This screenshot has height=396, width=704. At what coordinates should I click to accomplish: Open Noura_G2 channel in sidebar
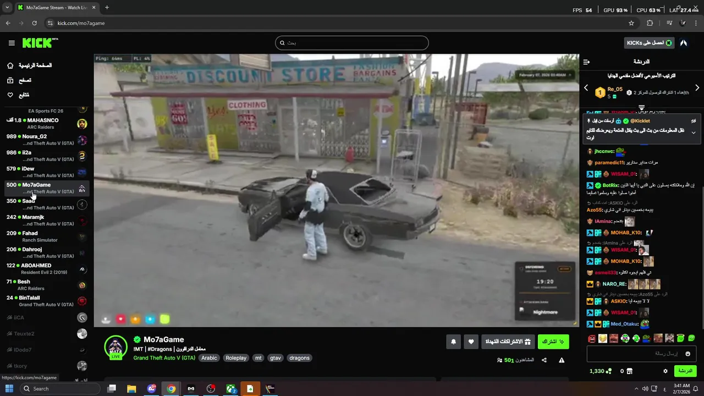point(47,140)
